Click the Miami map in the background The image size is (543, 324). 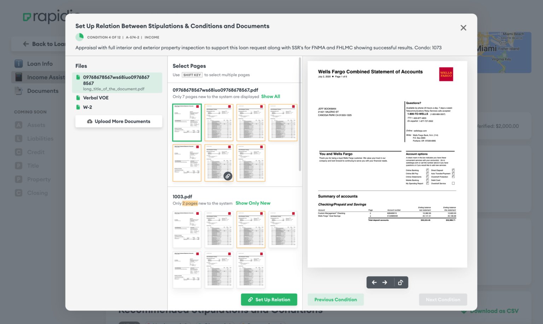click(x=504, y=53)
